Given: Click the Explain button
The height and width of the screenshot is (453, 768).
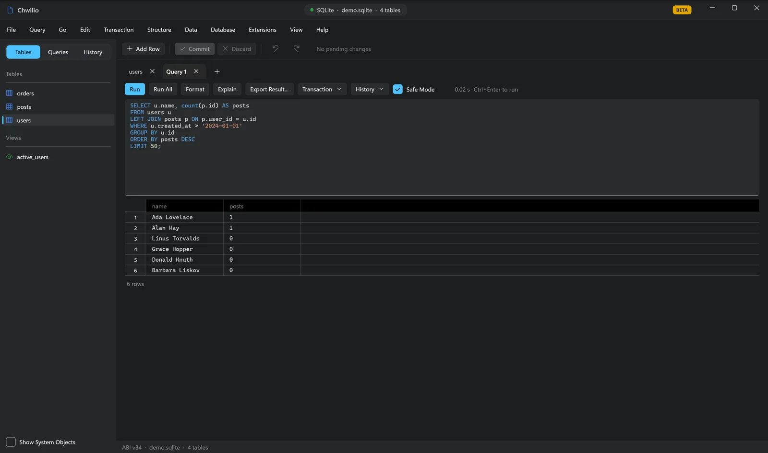Looking at the screenshot, I should (x=227, y=89).
